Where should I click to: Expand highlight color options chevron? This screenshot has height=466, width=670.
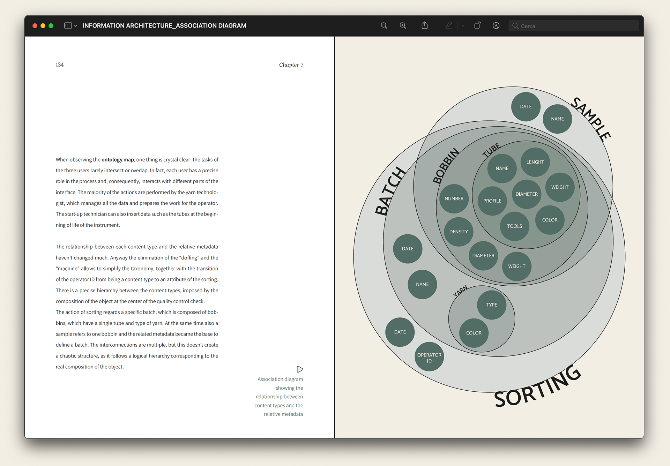463,26
